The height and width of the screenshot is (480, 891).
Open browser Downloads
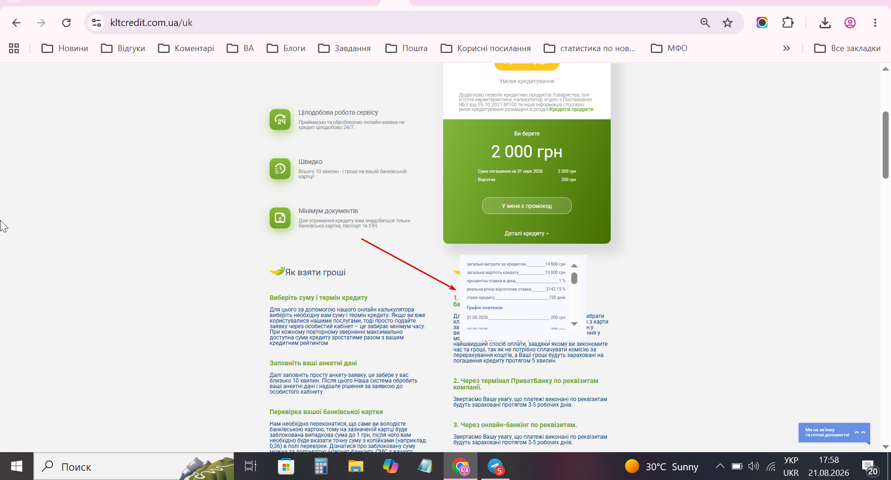(x=825, y=23)
